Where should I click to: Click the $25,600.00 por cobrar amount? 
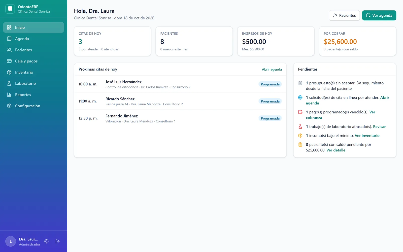coord(340,42)
